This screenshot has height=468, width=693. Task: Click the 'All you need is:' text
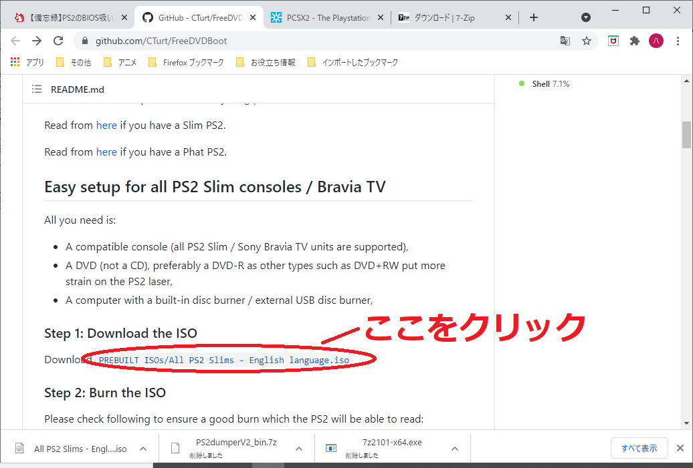coord(80,220)
